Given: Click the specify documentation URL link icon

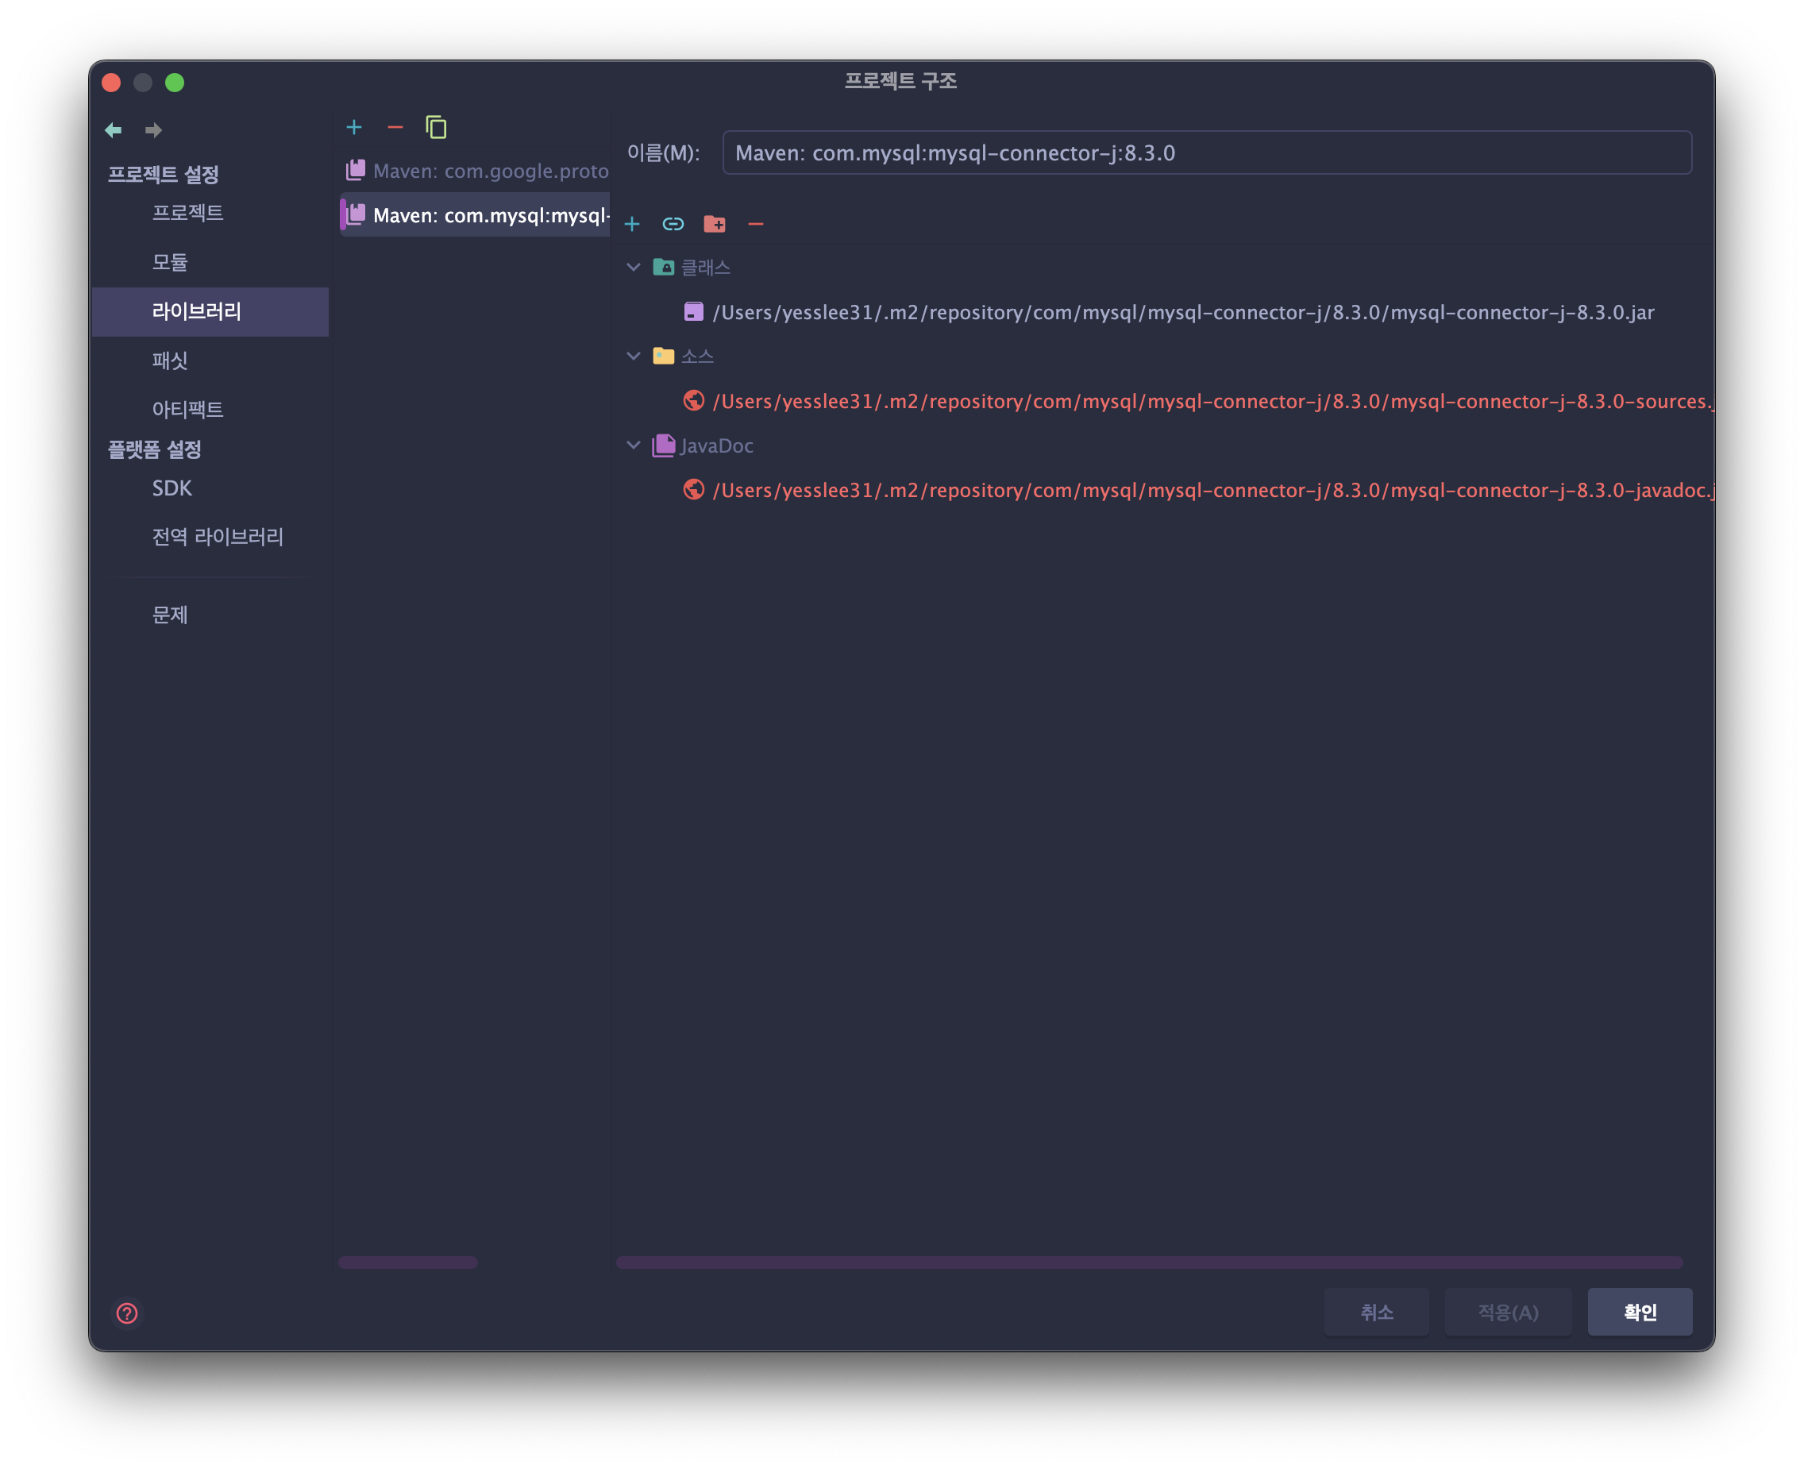Looking at the screenshot, I should coord(673,224).
